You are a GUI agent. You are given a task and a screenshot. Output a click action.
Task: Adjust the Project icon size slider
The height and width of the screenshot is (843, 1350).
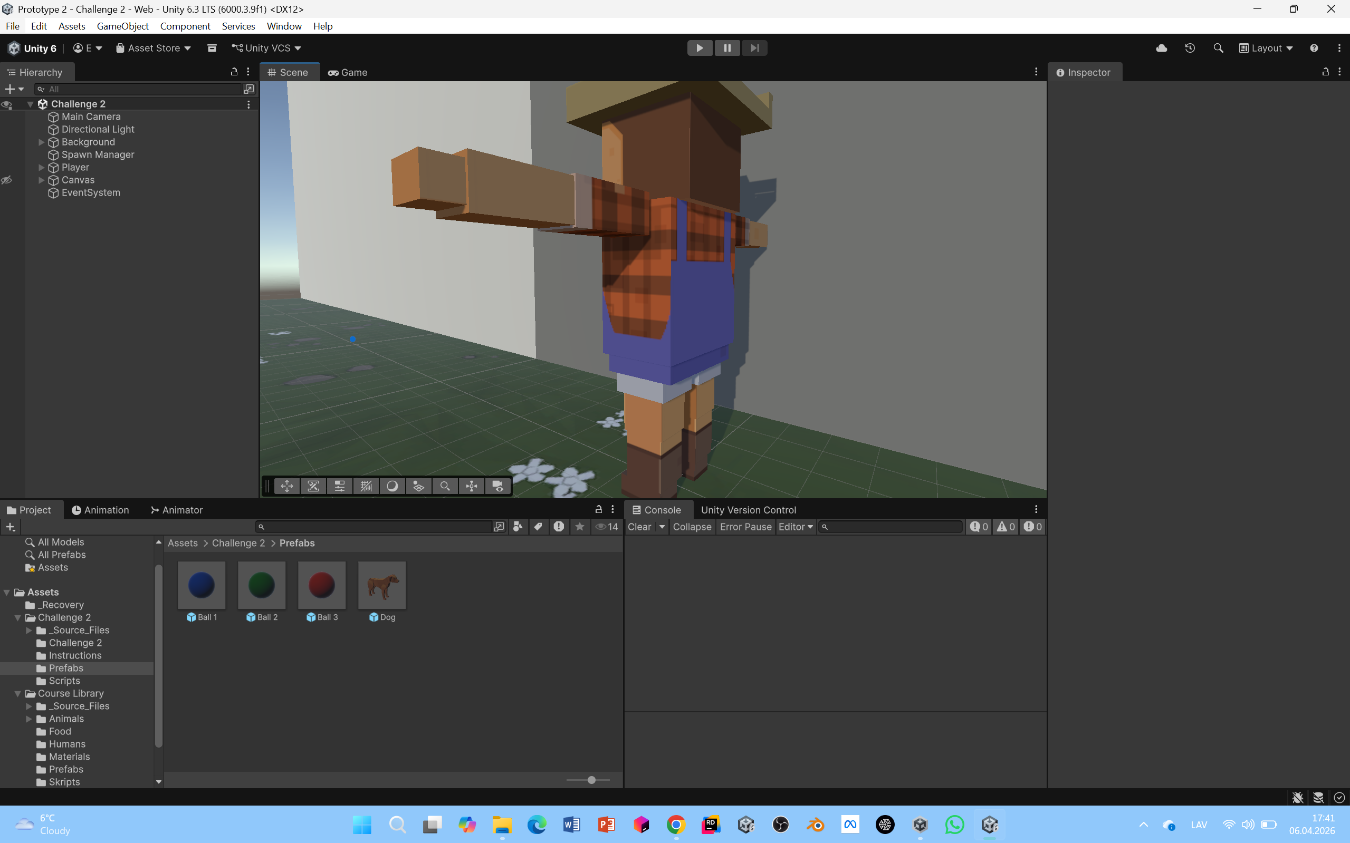pos(591,780)
